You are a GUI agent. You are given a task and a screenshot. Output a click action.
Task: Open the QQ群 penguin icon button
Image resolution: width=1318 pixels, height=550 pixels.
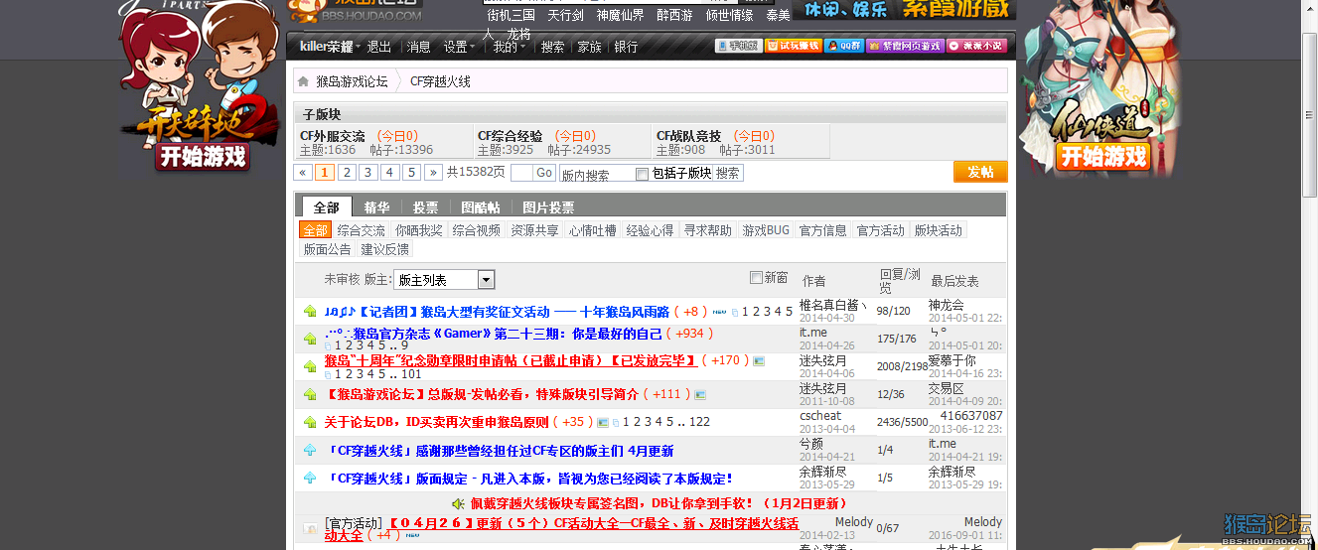[843, 46]
